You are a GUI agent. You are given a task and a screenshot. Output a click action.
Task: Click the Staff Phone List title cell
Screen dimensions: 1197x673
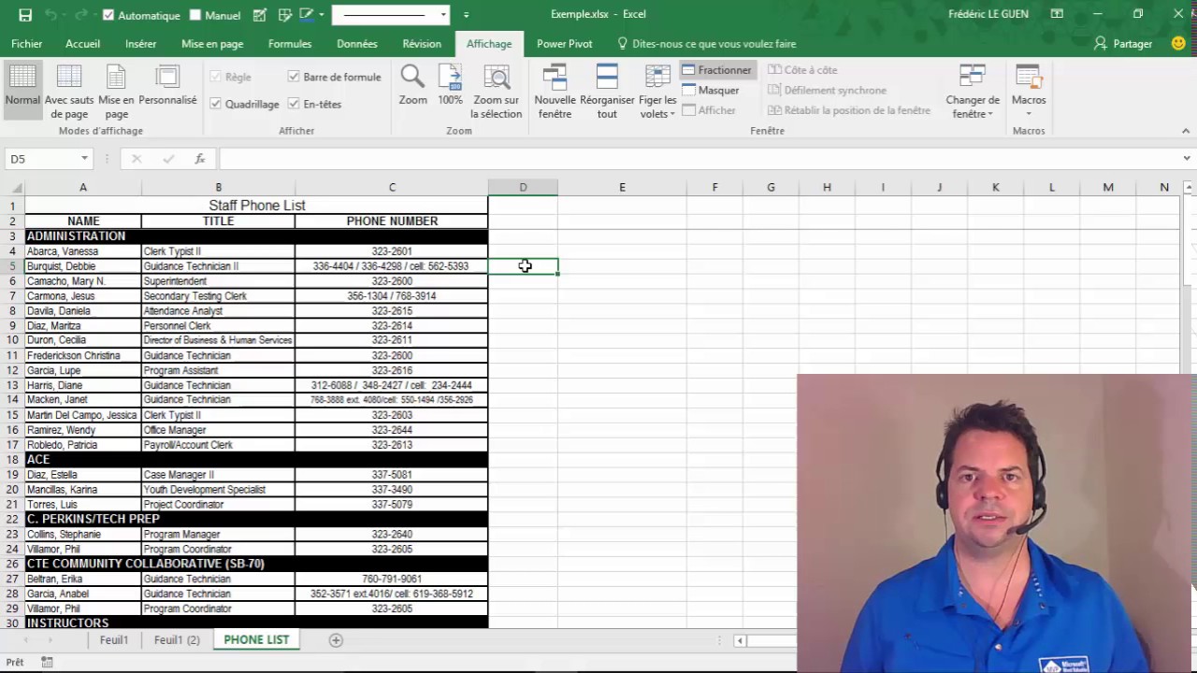tap(256, 206)
